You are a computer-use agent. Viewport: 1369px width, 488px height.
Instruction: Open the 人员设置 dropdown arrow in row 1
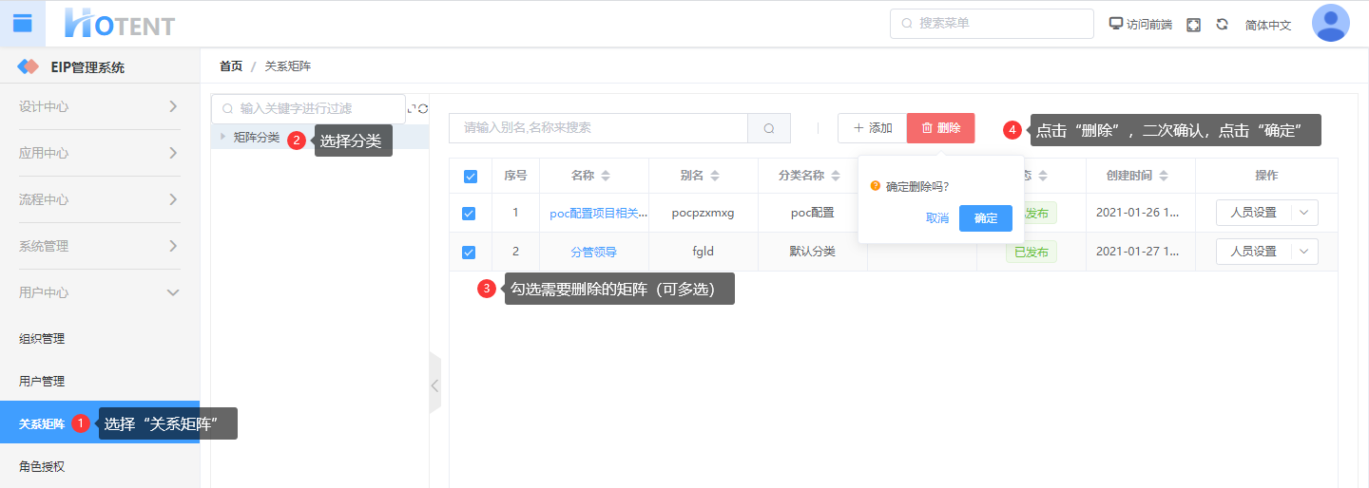1303,213
